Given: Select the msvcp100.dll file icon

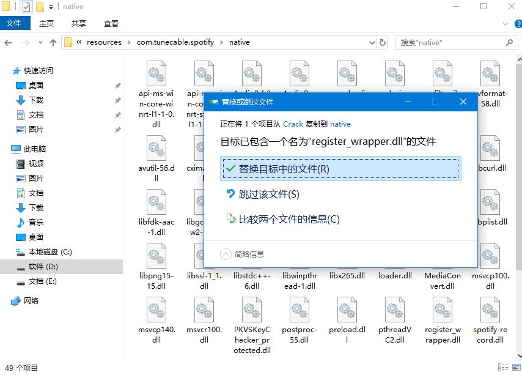Looking at the screenshot, I should (490, 256).
